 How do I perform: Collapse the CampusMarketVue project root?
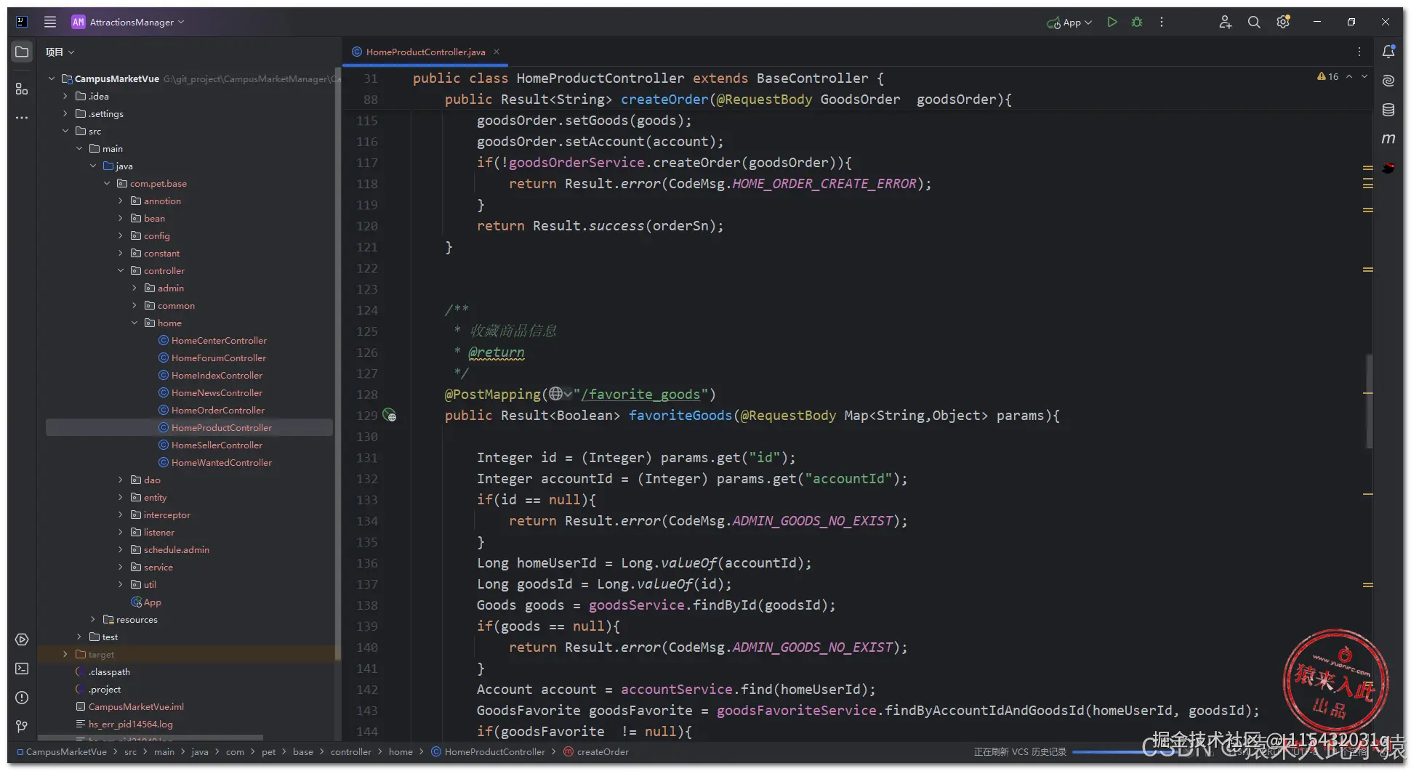point(52,78)
